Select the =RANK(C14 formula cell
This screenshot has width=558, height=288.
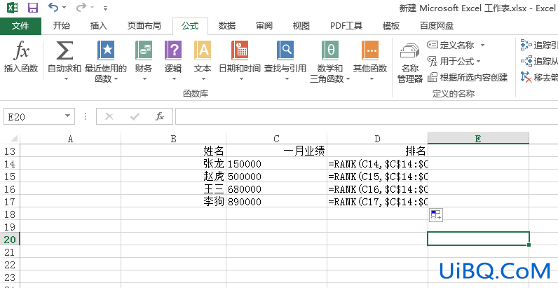[377, 163]
